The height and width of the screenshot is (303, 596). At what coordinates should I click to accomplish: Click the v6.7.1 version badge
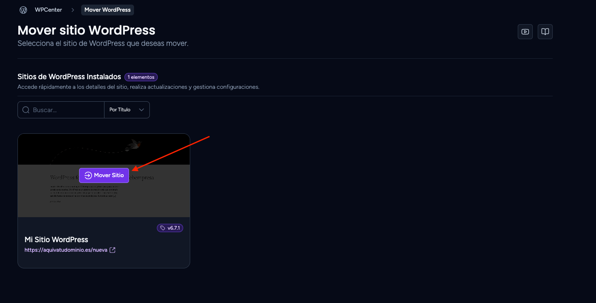[x=170, y=228]
